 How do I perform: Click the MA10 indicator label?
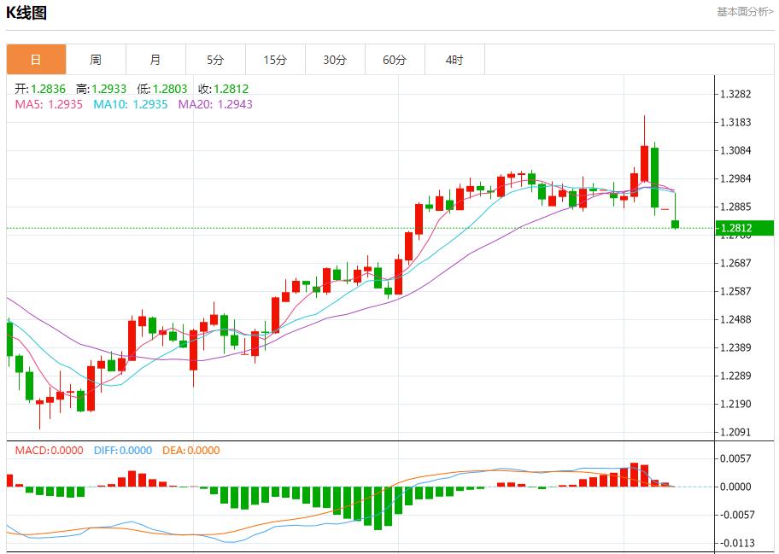(x=130, y=104)
